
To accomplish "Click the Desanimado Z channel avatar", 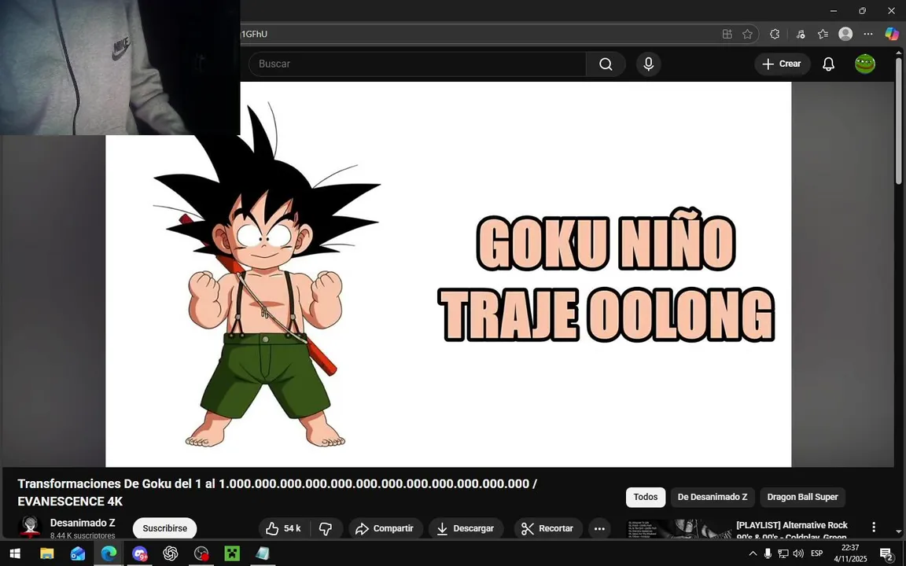I will point(30,527).
